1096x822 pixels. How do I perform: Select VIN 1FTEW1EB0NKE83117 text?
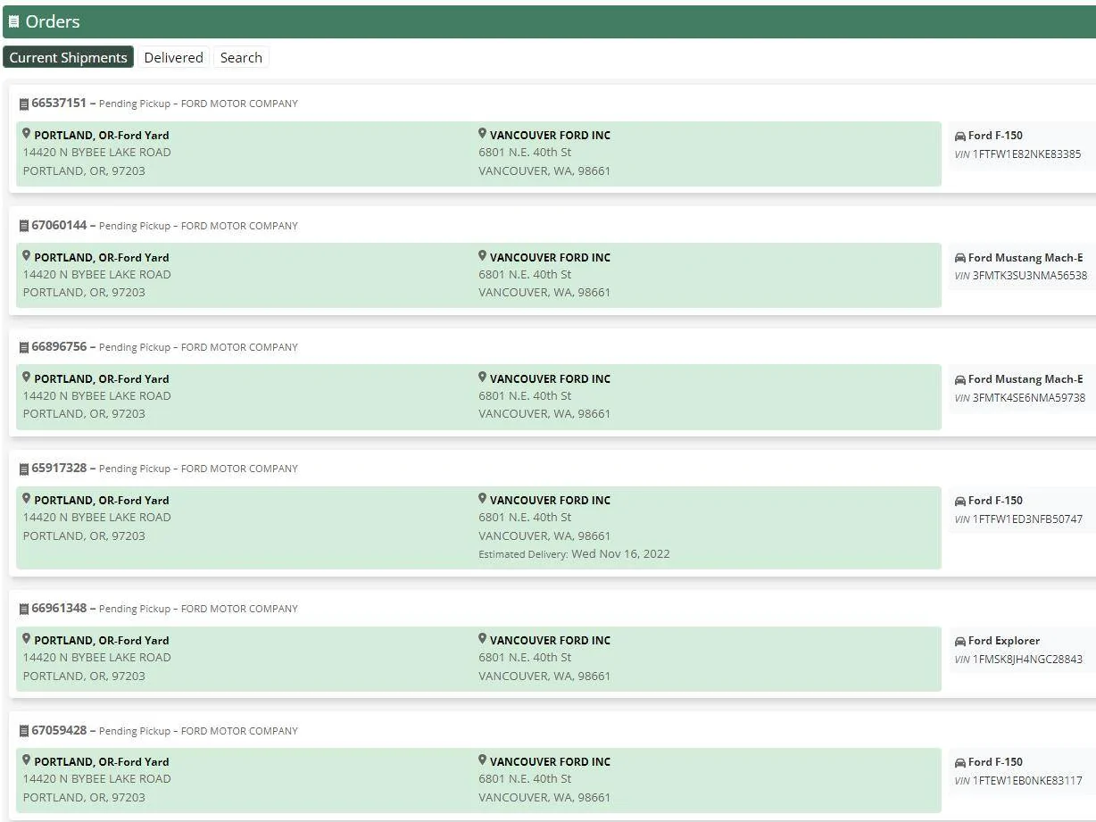(1027, 780)
